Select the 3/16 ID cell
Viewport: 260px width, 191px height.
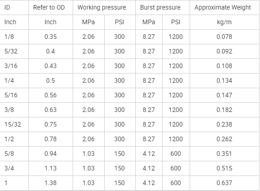(x=14, y=66)
